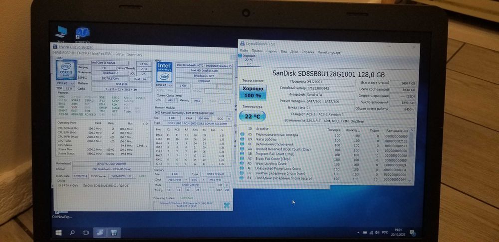
Task: Open the CPU #0 selector dropdown
Action: pyautogui.click(x=65, y=83)
